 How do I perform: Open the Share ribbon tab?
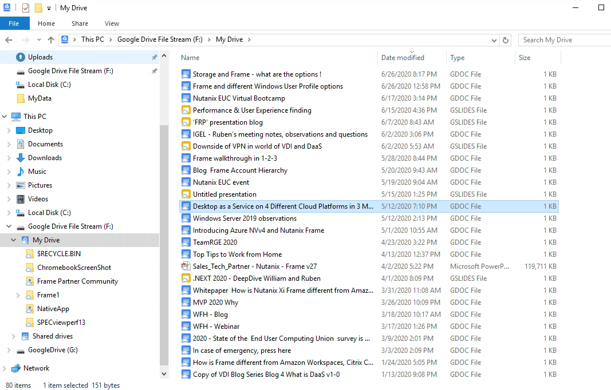click(x=80, y=23)
